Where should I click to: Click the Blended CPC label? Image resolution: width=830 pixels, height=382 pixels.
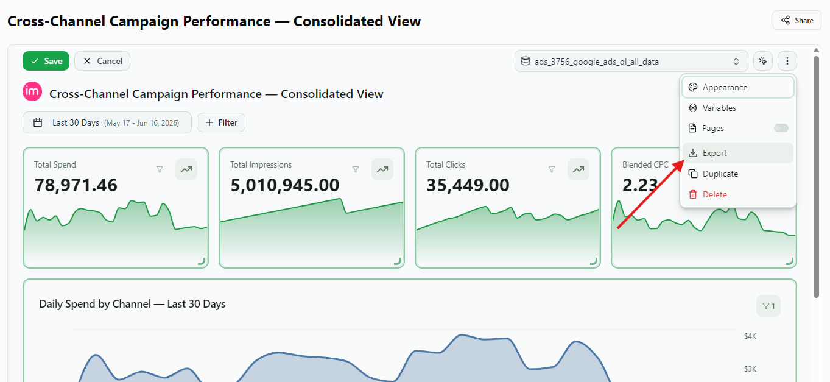click(x=645, y=164)
